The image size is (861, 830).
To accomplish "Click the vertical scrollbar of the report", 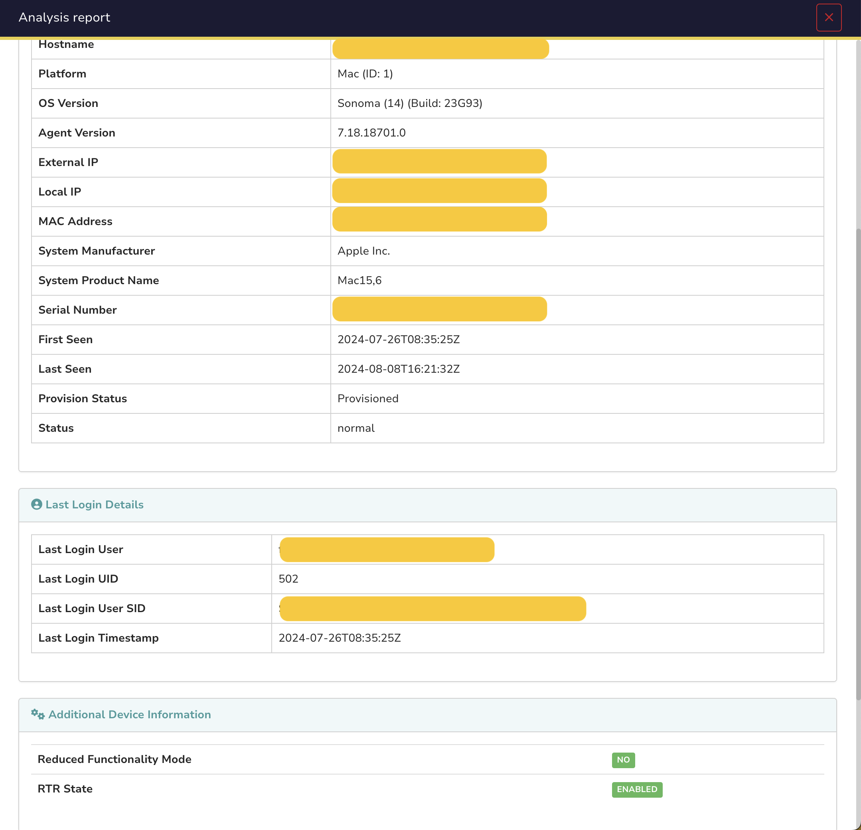I will point(858,464).
